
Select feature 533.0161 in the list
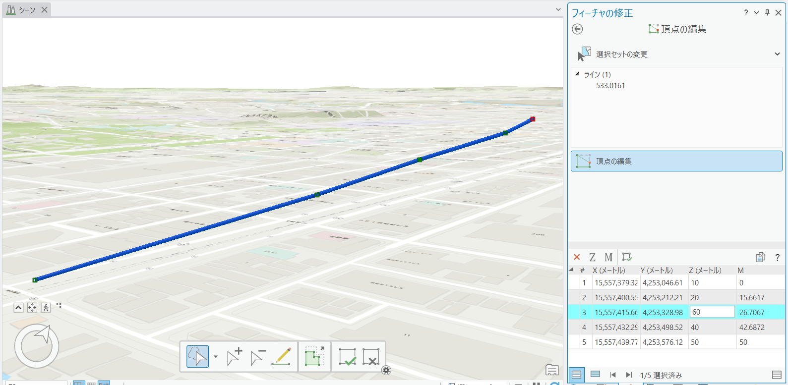610,86
